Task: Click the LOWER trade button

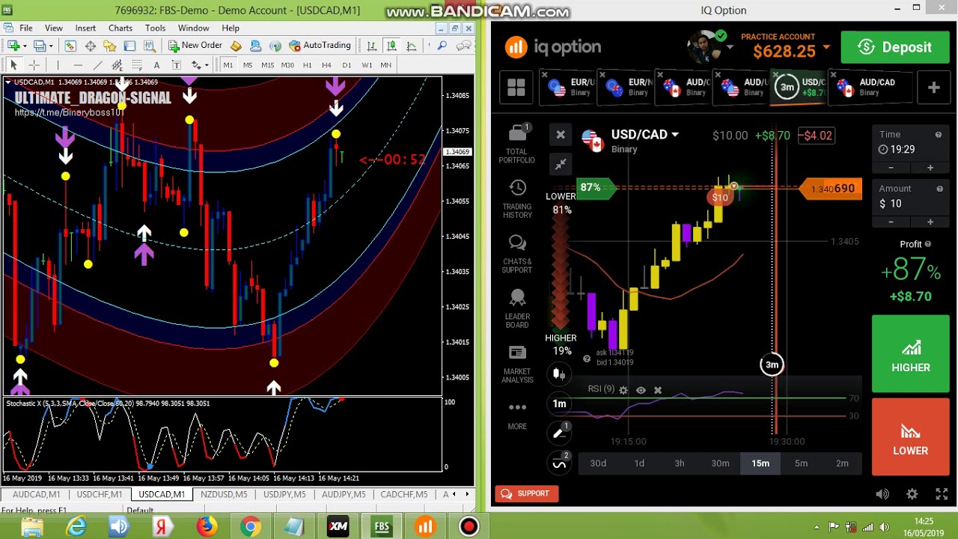Action: [x=910, y=437]
